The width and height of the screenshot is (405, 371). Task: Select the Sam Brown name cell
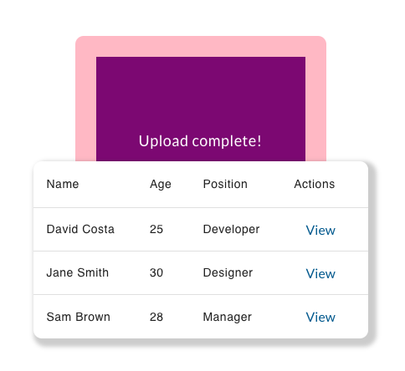tap(79, 317)
